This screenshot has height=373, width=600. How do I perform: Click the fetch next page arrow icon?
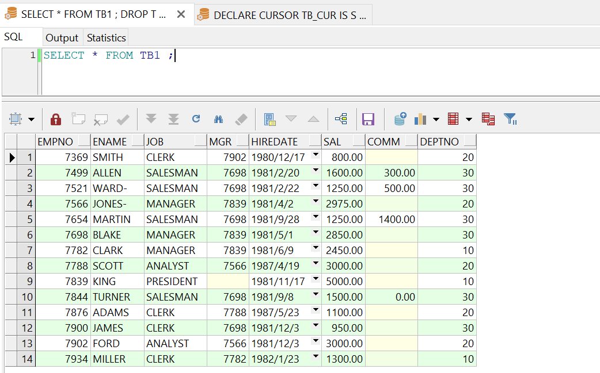[x=151, y=119]
